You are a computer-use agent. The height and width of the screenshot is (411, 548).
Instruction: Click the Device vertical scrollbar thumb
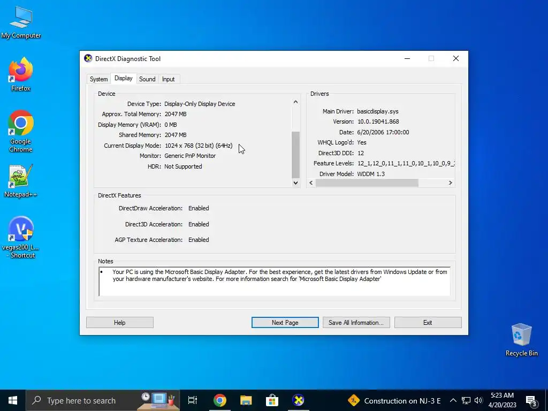[295, 155]
